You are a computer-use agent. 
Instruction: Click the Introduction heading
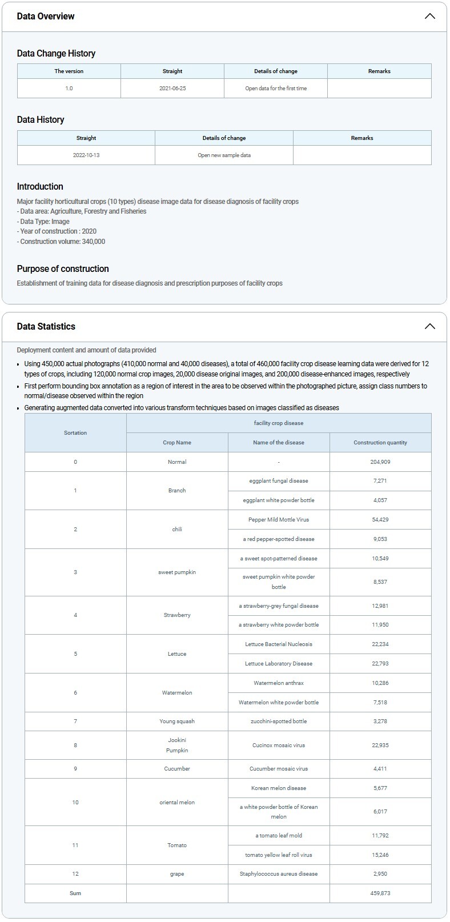(x=40, y=186)
